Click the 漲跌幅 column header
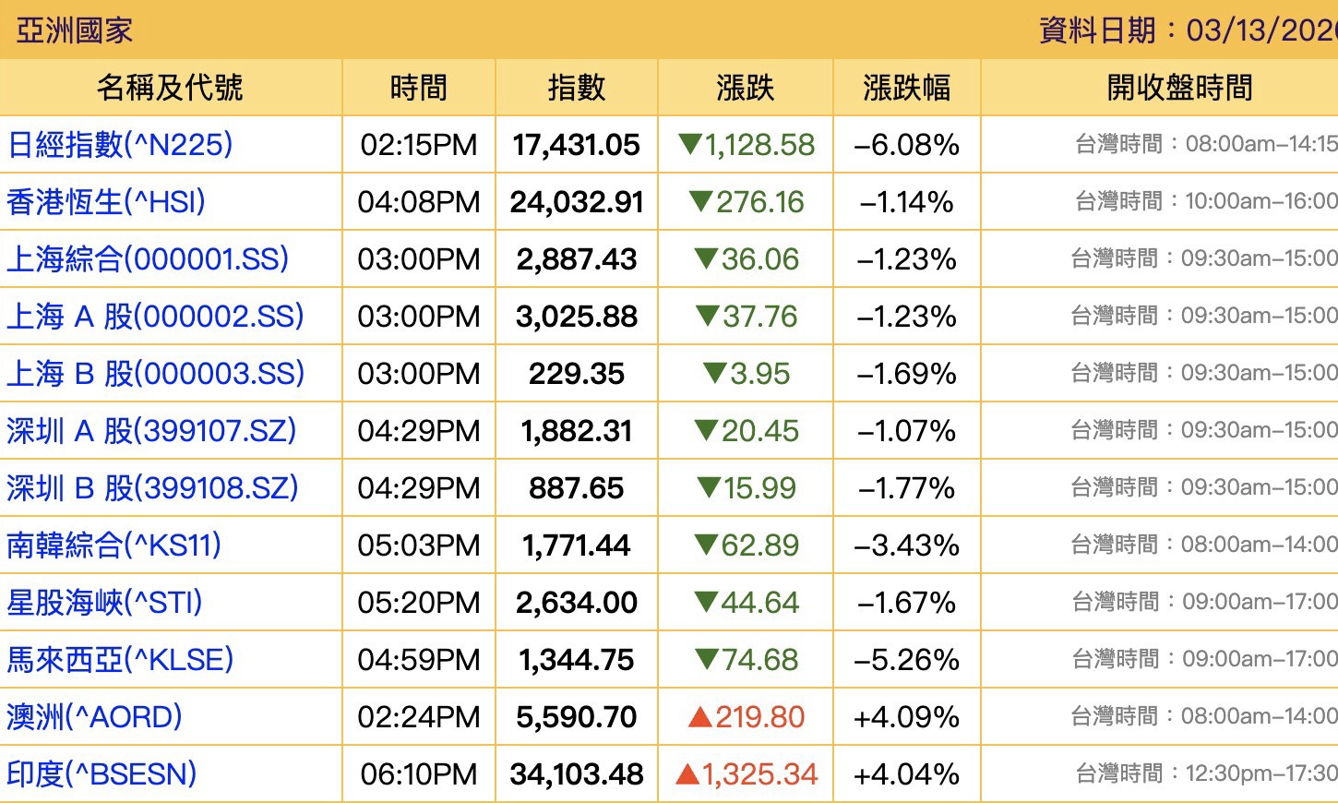 (906, 88)
